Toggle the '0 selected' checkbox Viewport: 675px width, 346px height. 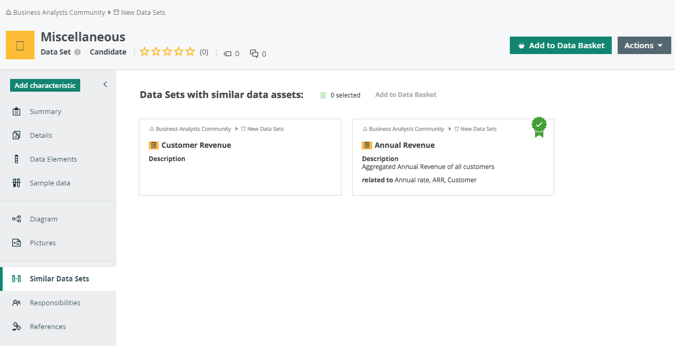point(323,95)
